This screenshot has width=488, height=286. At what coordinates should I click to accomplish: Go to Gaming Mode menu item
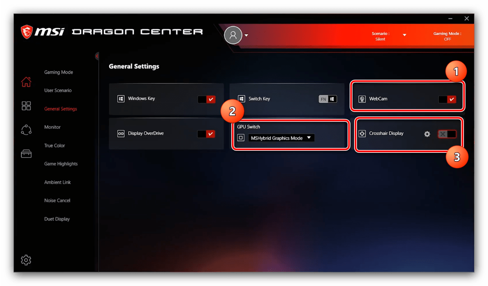[x=59, y=72]
